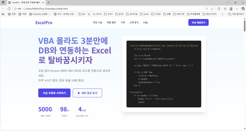246x131 pixels.
Task: Click the ExcelPro logo
Action: click(44, 23)
